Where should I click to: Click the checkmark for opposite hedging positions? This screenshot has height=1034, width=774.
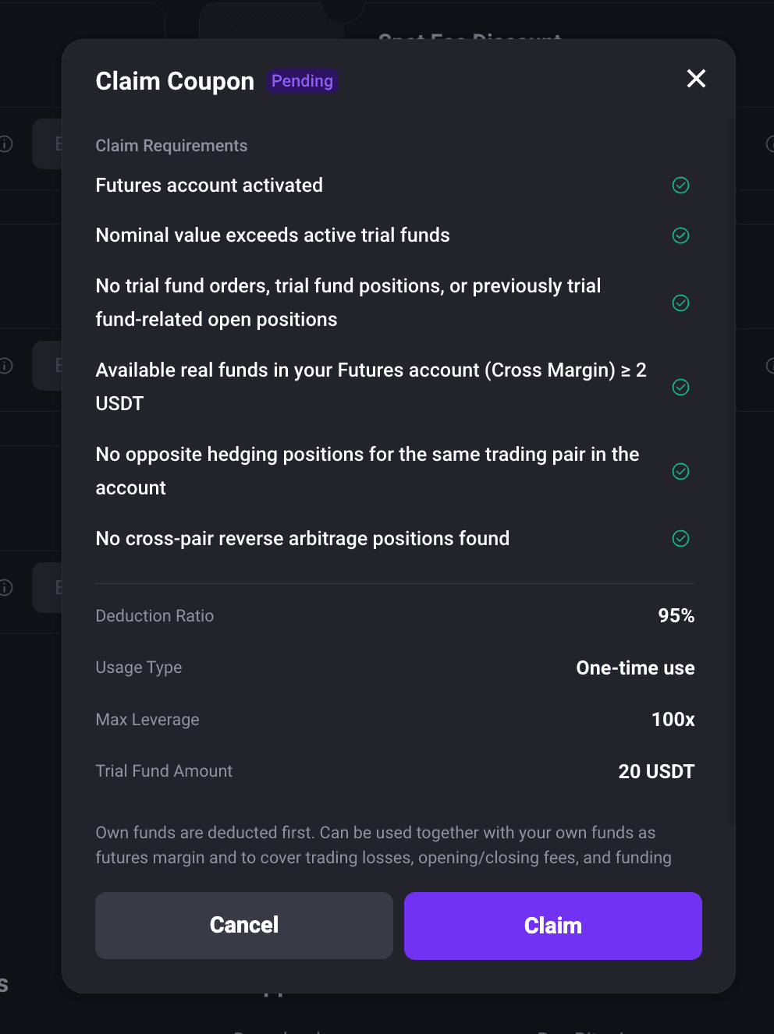click(x=680, y=472)
